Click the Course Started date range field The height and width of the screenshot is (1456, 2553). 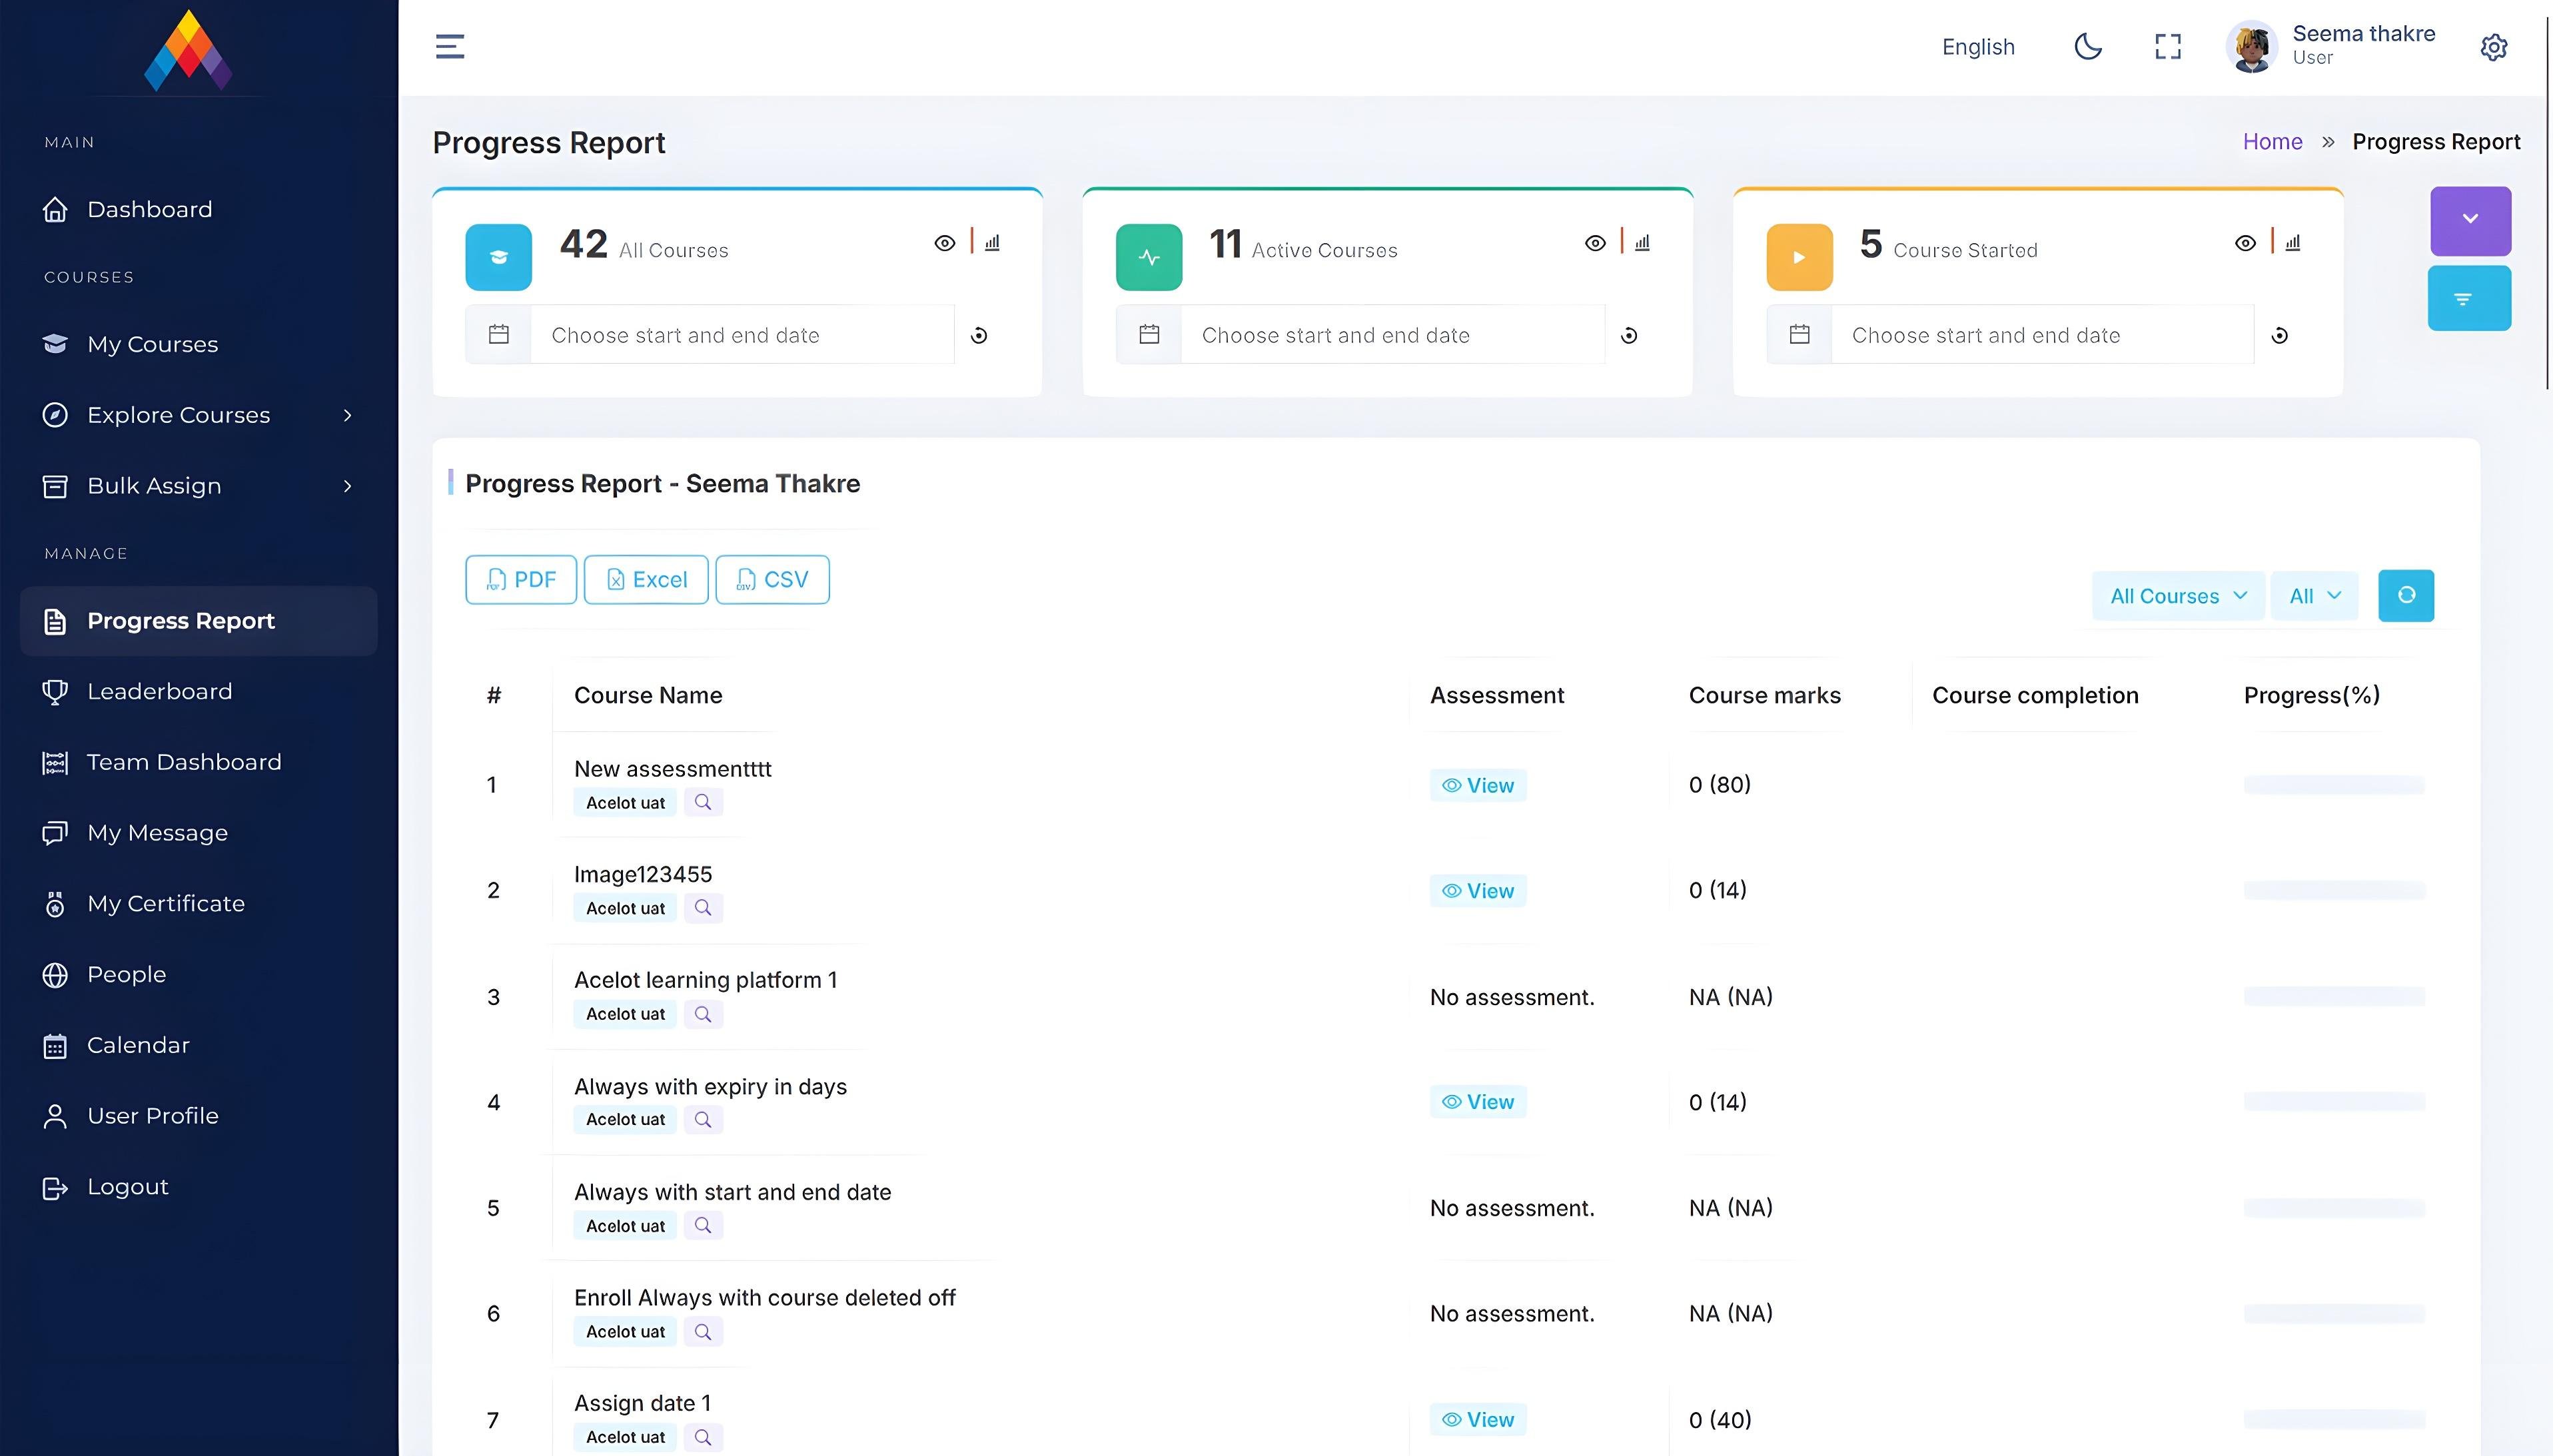coord(2040,336)
